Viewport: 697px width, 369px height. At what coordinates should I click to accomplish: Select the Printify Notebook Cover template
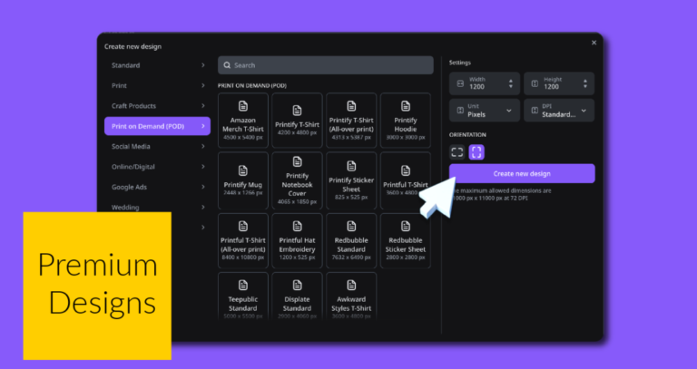pyautogui.click(x=297, y=180)
